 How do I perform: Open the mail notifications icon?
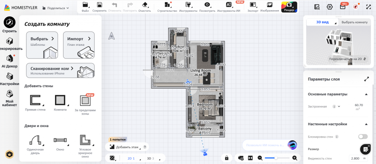tap(343, 7)
